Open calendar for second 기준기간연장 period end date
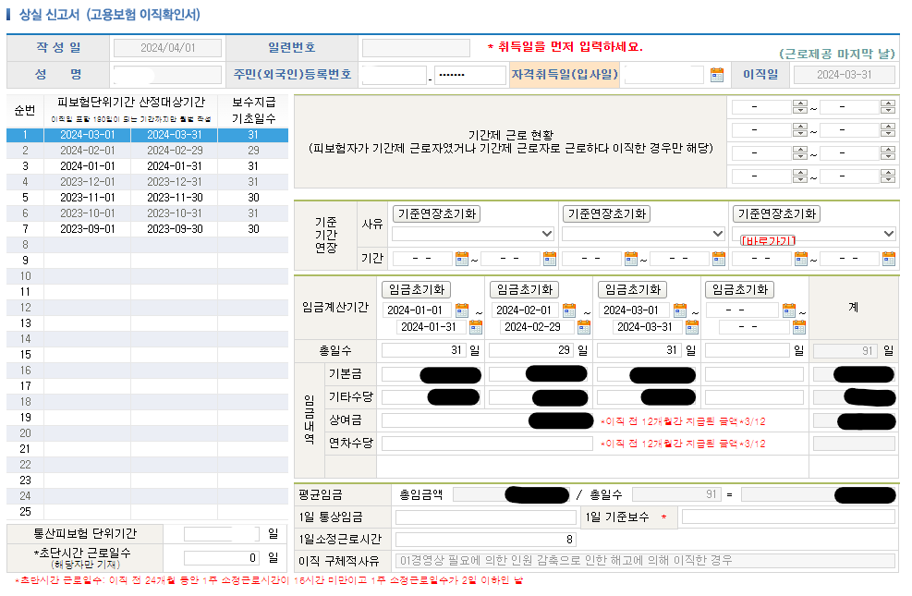The image size is (912, 596). click(717, 260)
